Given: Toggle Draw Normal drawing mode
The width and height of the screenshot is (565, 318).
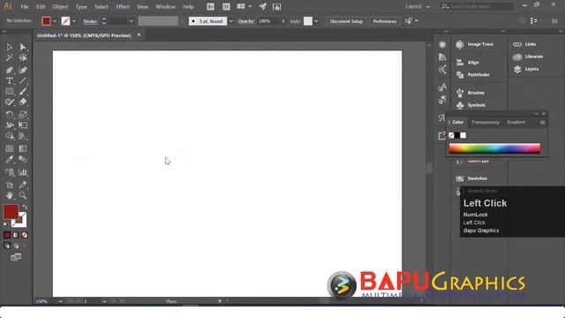Looking at the screenshot, I should (7, 246).
